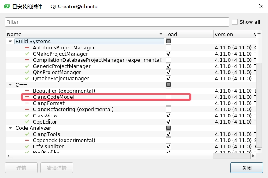The width and height of the screenshot is (268, 178).
Task: Click green checkmark icon beside QbsProjectManager
Action: (x=27, y=73)
